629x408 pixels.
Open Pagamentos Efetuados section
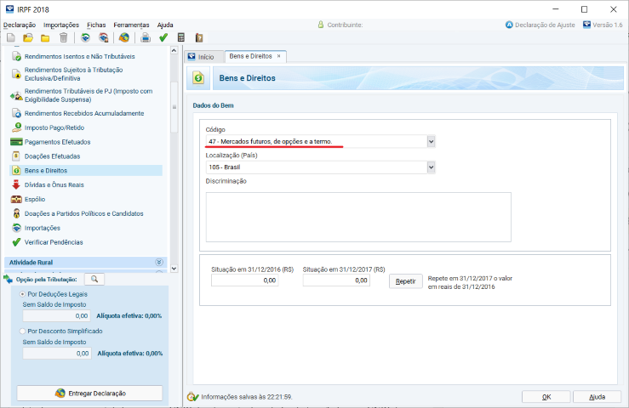pos(57,142)
